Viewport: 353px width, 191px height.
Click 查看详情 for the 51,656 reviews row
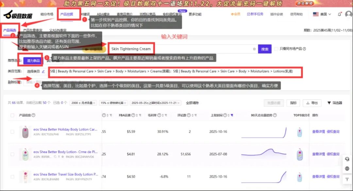click(318, 154)
